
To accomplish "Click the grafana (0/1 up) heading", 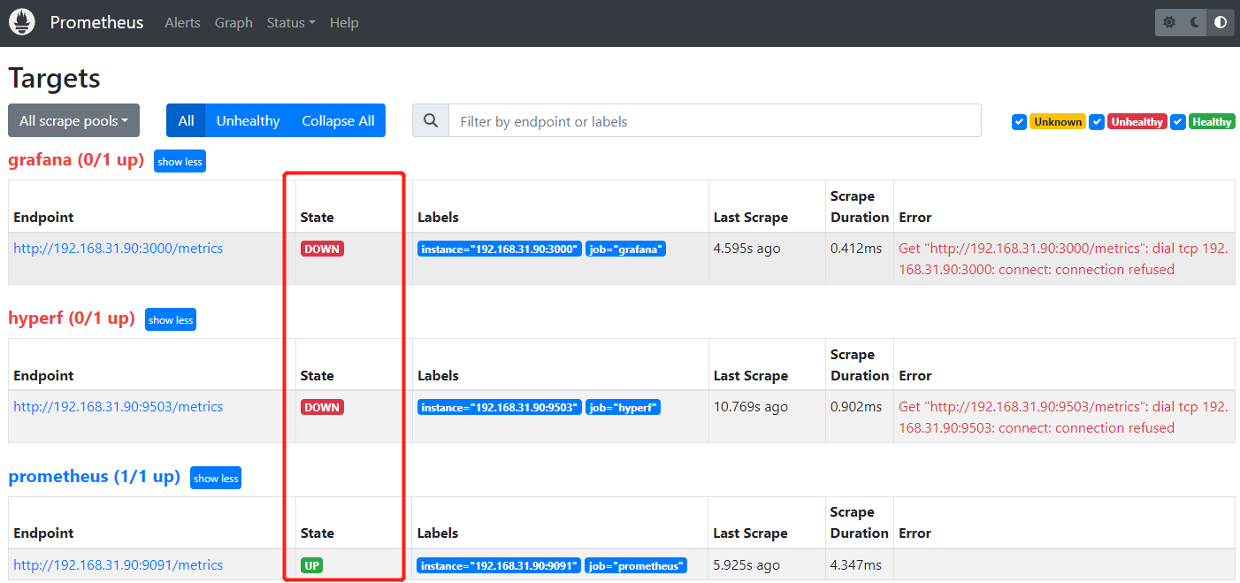I will [76, 160].
